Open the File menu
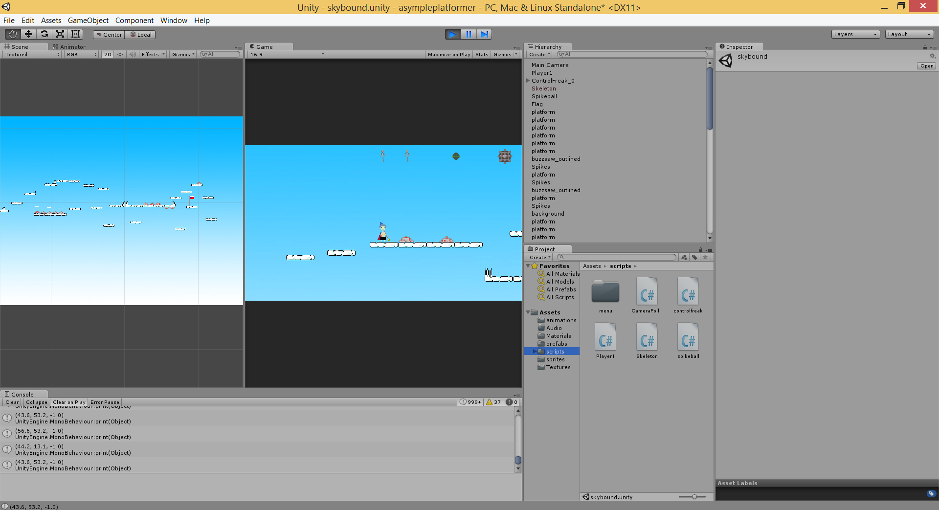939x510 pixels. 9,21
